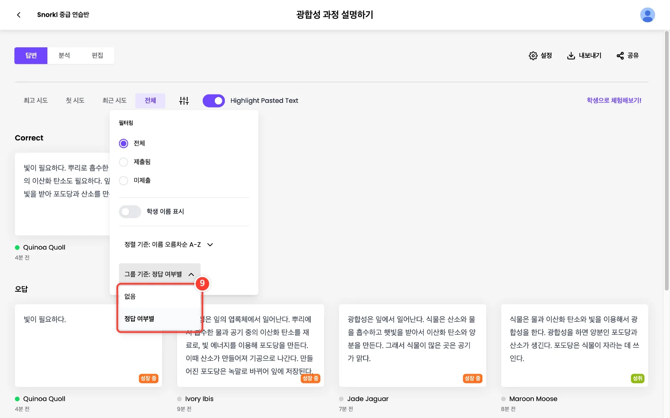Click the share icon
The height and width of the screenshot is (418, 670).
[x=620, y=56]
